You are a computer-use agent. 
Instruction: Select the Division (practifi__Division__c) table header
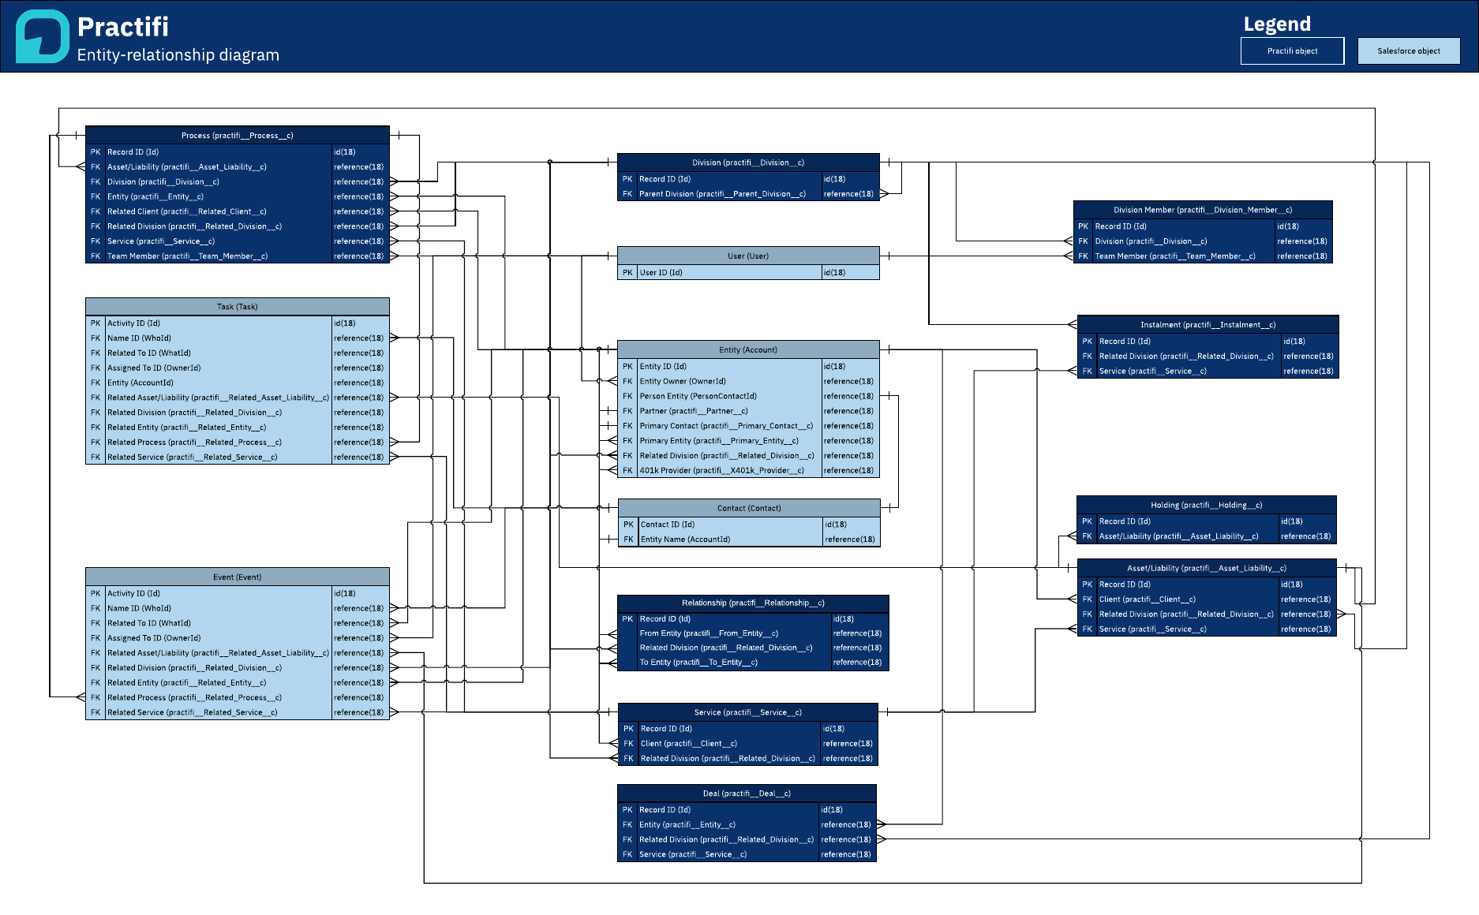click(748, 162)
